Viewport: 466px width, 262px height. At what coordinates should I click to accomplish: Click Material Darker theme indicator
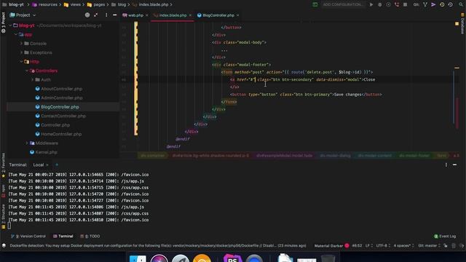tap(328, 246)
